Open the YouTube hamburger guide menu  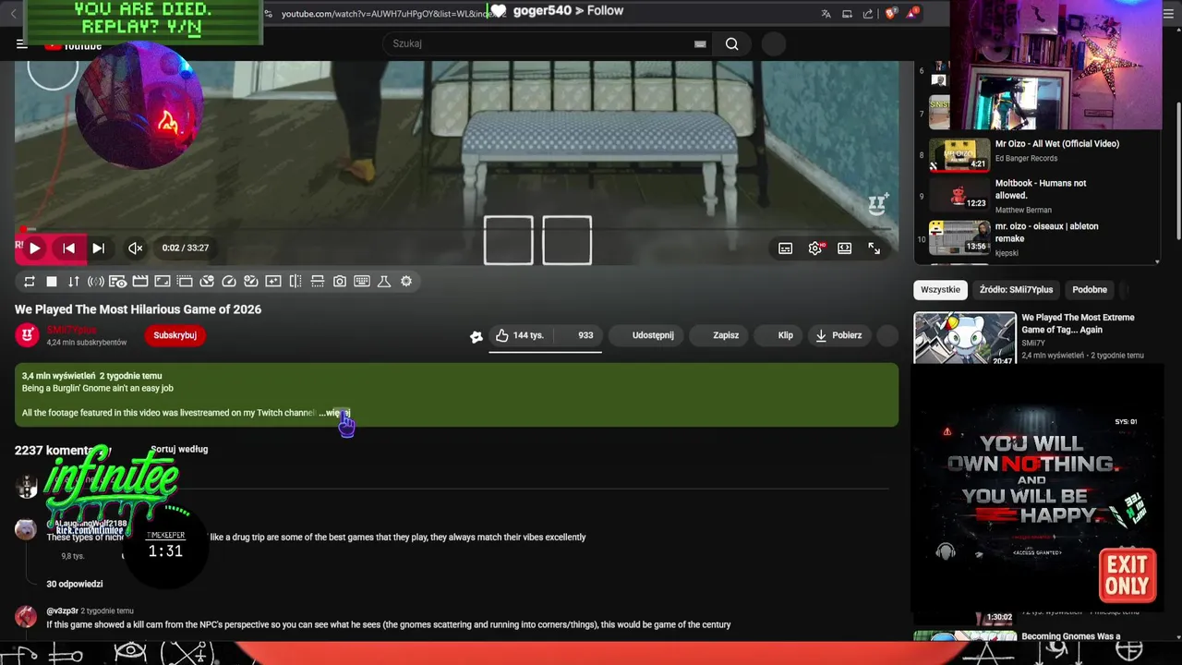click(21, 43)
